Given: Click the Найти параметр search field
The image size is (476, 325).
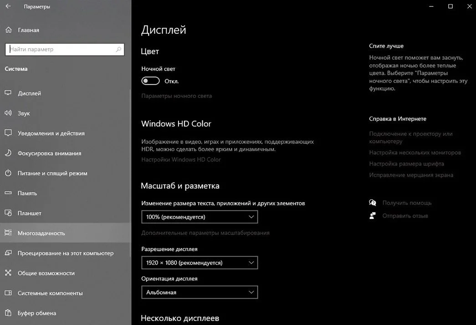Looking at the screenshot, I should [x=65, y=49].
